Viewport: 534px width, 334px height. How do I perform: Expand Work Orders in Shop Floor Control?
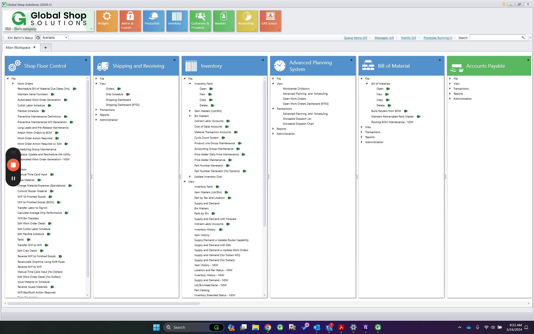tap(13, 83)
